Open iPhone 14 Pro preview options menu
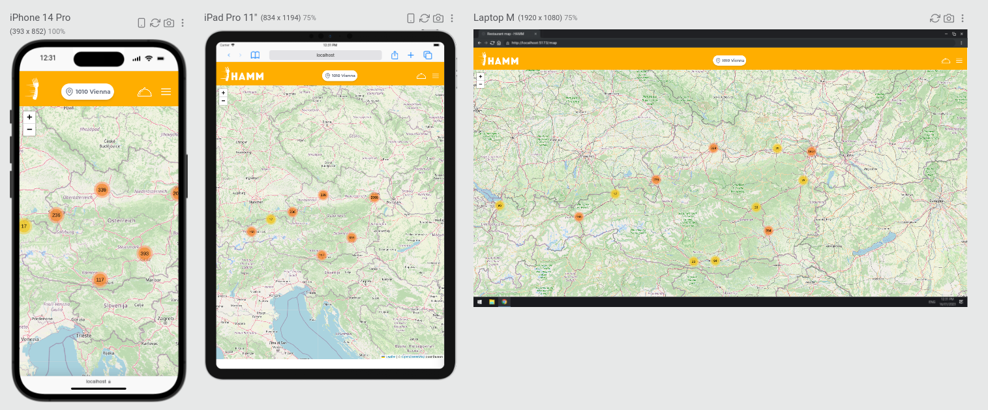 [183, 23]
